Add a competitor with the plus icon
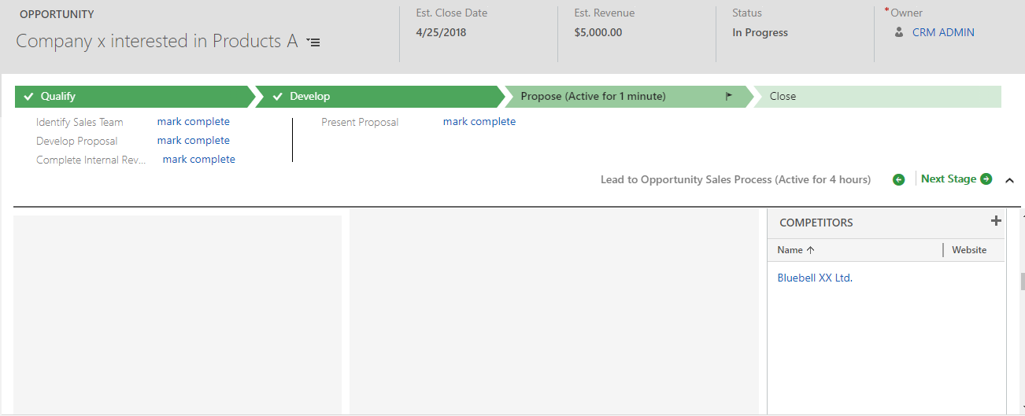 pos(996,221)
